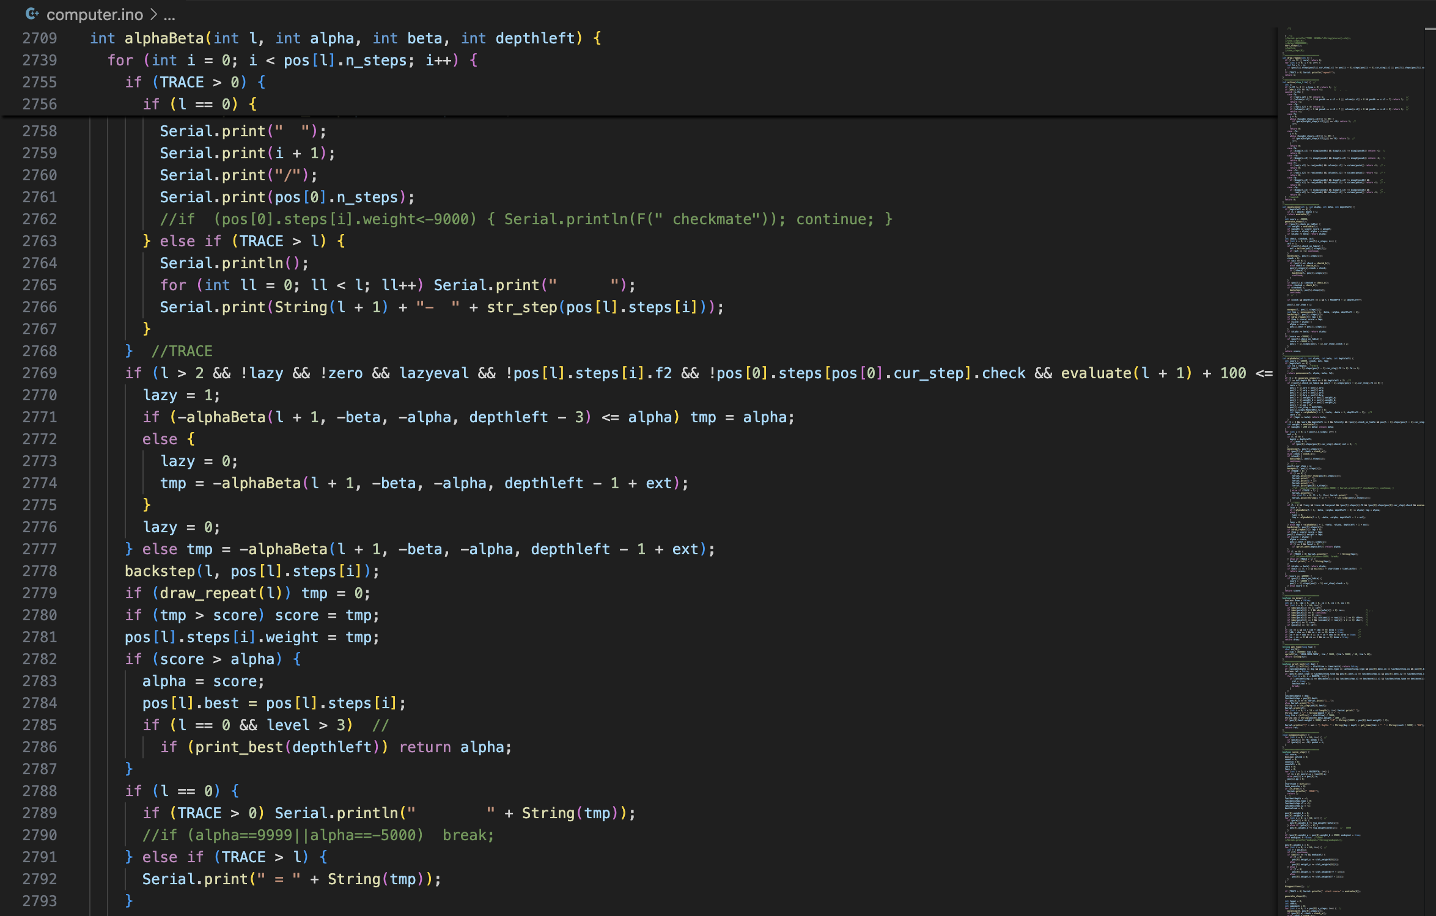Click the vertical scrollbar overview ruler marker

(x=1430, y=29)
